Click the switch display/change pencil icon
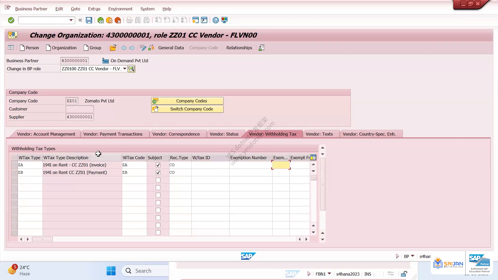 143,48
